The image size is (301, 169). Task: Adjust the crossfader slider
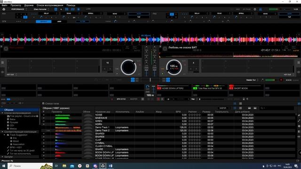pos(150,80)
